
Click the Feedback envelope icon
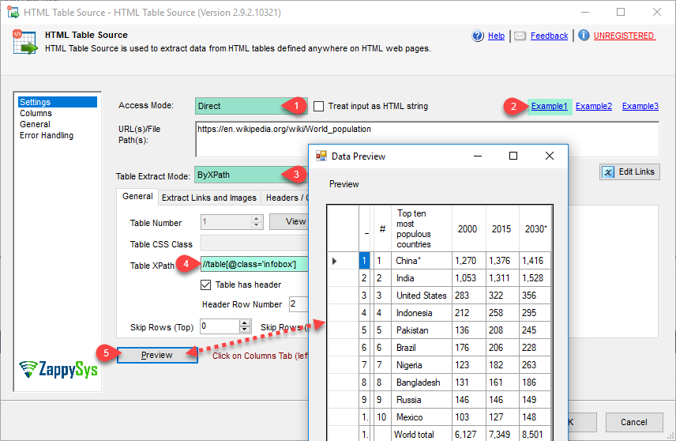click(x=520, y=36)
